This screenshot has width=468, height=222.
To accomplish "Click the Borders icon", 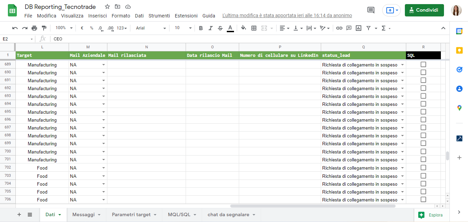I will [254, 28].
